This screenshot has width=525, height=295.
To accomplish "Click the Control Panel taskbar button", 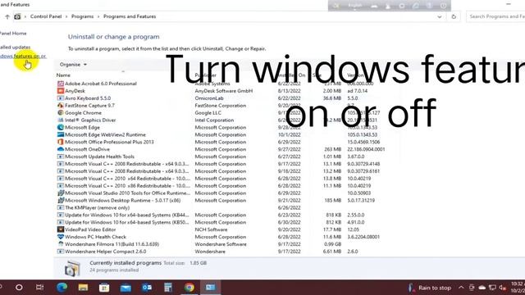I will coord(210,288).
